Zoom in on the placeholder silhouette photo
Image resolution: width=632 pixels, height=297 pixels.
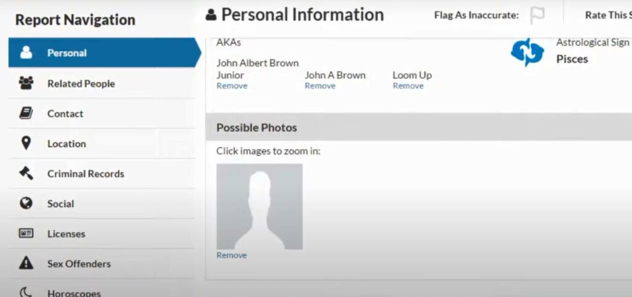pos(260,206)
